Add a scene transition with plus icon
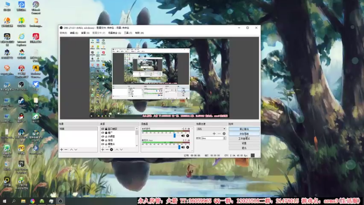The width and height of the screenshot is (364, 205). [x=214, y=133]
